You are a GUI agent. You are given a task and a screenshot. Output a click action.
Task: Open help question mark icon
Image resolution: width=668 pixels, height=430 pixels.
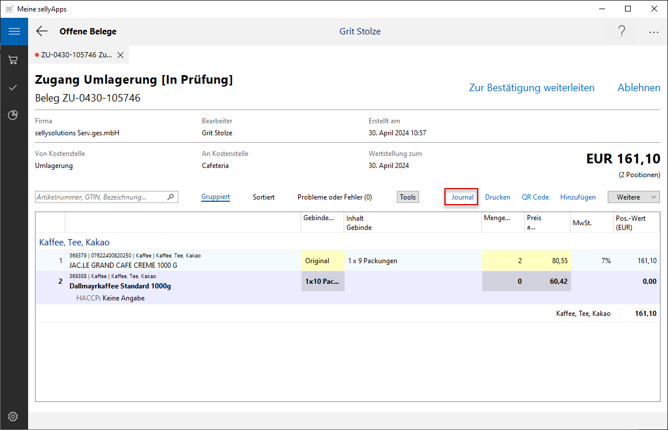(622, 32)
